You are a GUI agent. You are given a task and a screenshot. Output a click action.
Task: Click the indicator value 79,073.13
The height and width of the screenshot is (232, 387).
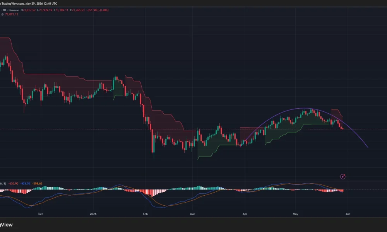[12, 14]
